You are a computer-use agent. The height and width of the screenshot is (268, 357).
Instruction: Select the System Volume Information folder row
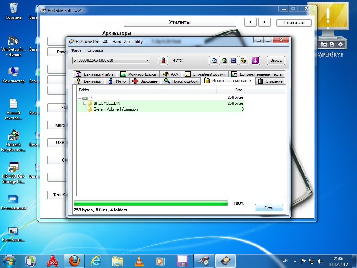(160, 109)
